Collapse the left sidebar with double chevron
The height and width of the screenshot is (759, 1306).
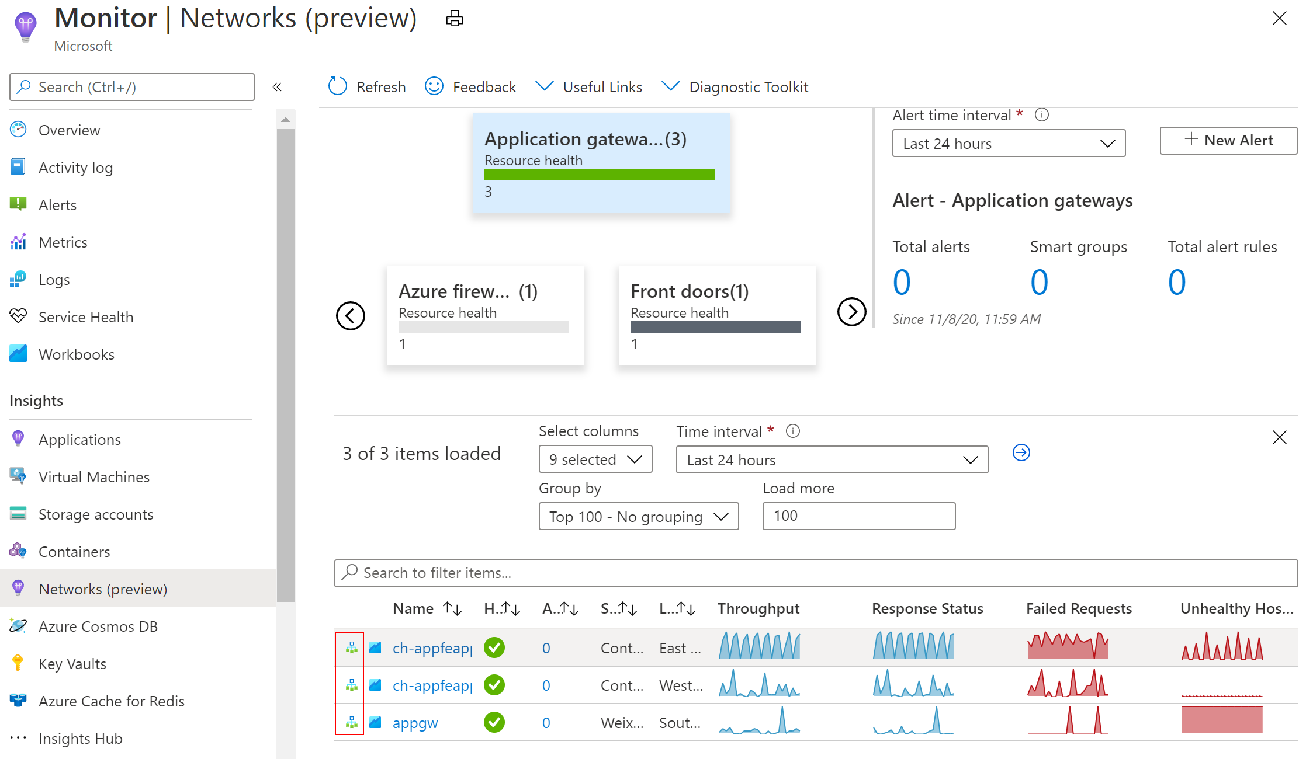click(x=277, y=87)
